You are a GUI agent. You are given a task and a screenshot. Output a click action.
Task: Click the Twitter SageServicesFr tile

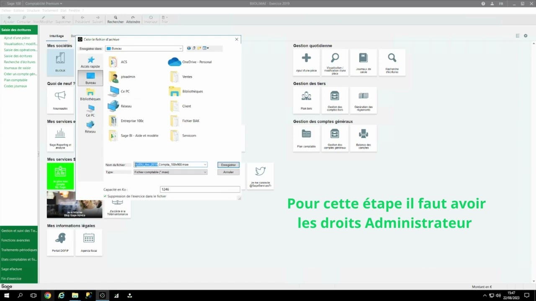tap(260, 176)
